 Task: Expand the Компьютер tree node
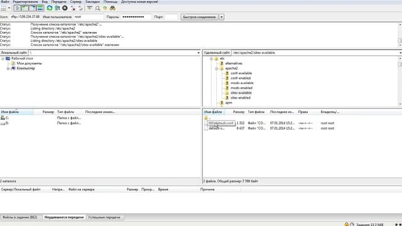pos(8,68)
